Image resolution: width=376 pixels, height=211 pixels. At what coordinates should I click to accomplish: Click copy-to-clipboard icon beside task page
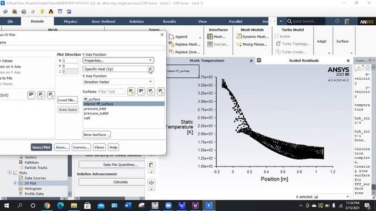pos(152,165)
